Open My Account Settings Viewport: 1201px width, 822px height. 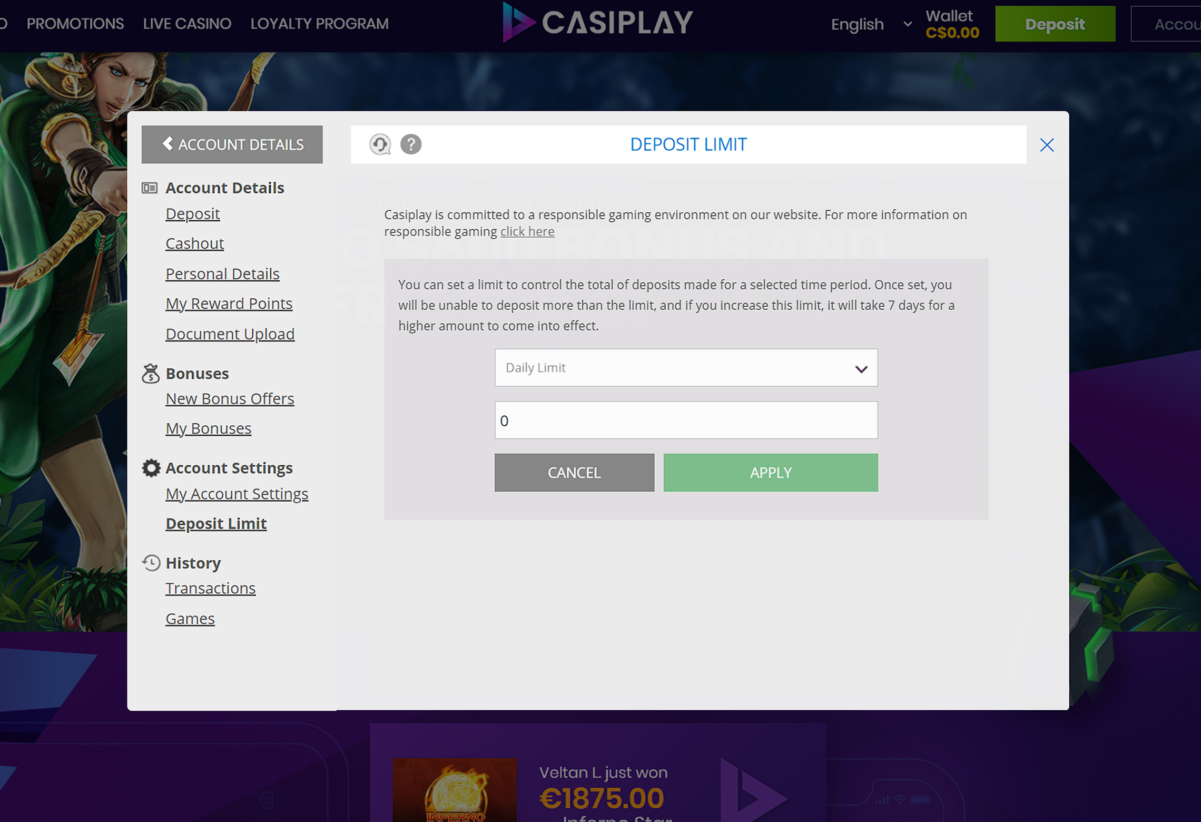coord(237,494)
